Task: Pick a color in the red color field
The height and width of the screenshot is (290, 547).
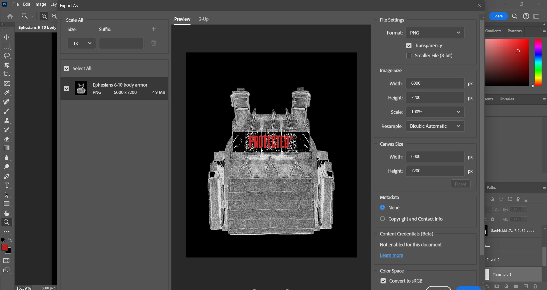Action: tap(507, 62)
